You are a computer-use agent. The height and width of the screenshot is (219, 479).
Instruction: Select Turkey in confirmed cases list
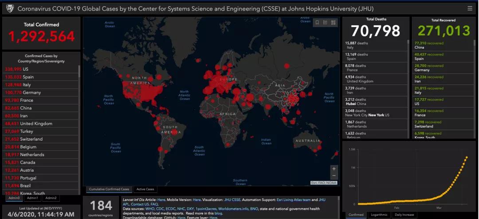click(40, 131)
